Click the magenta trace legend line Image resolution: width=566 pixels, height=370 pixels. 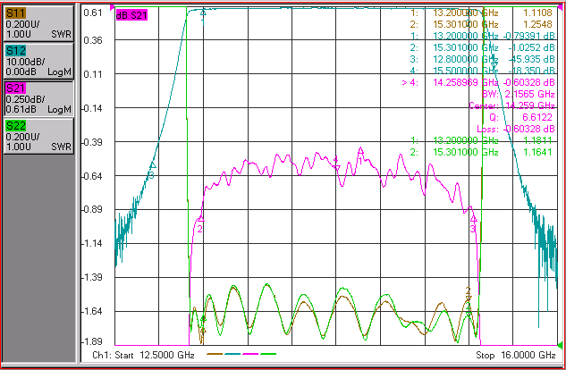pos(250,354)
